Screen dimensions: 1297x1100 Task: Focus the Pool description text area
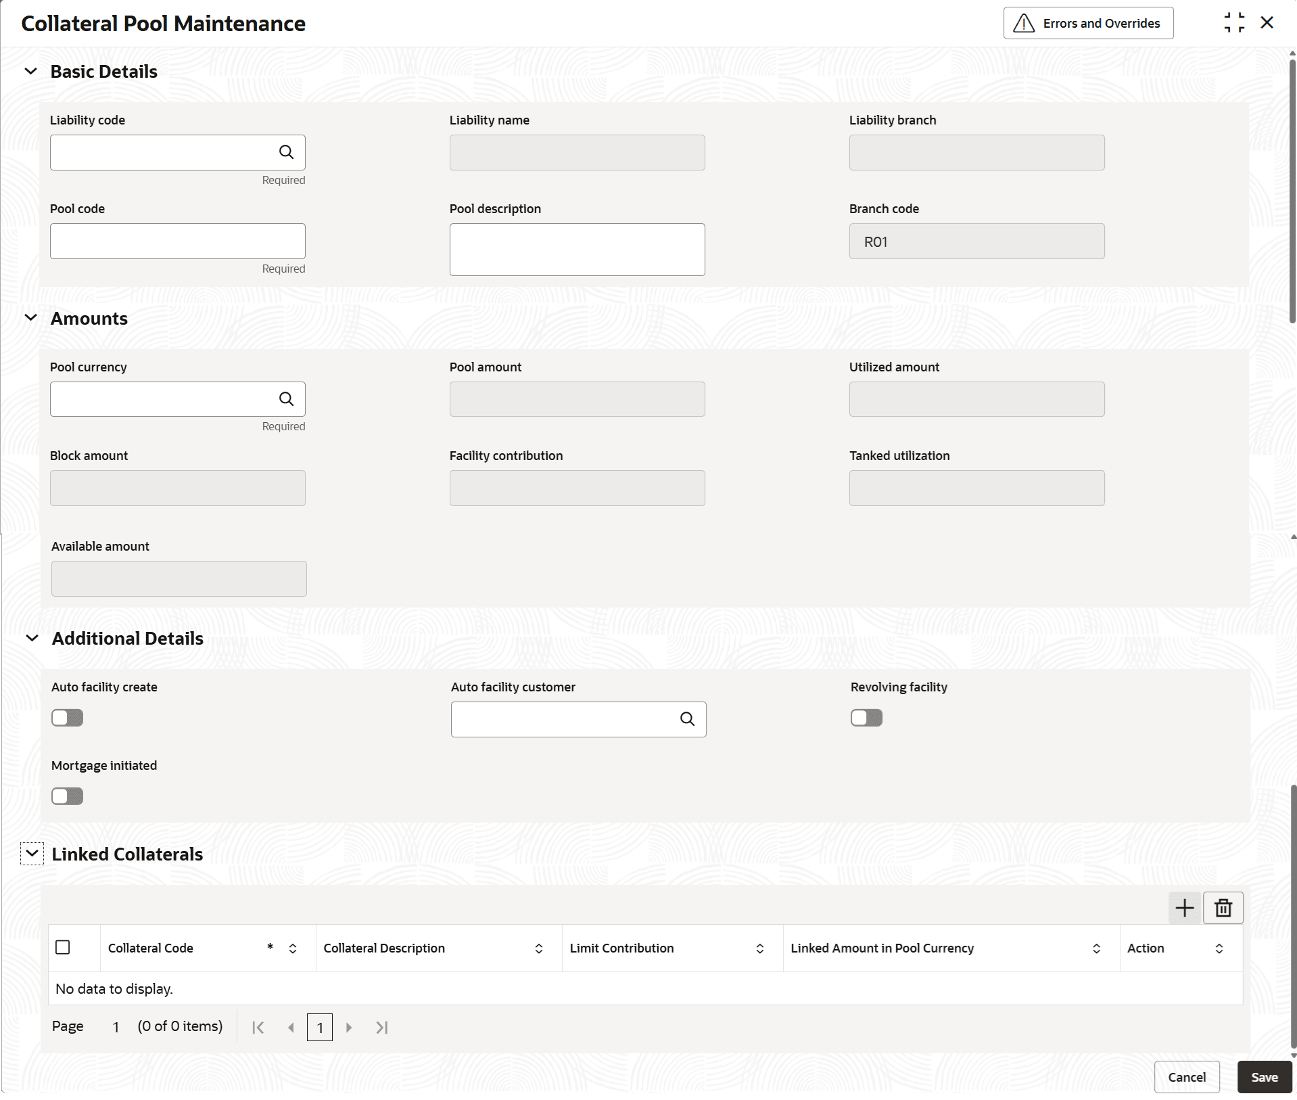point(577,250)
